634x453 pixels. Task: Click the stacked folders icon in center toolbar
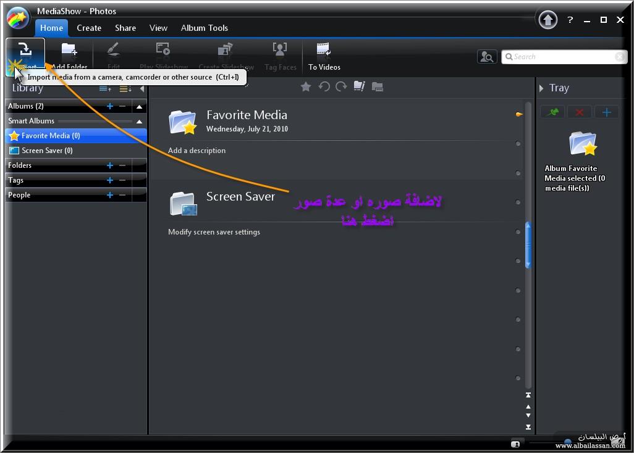pos(377,86)
